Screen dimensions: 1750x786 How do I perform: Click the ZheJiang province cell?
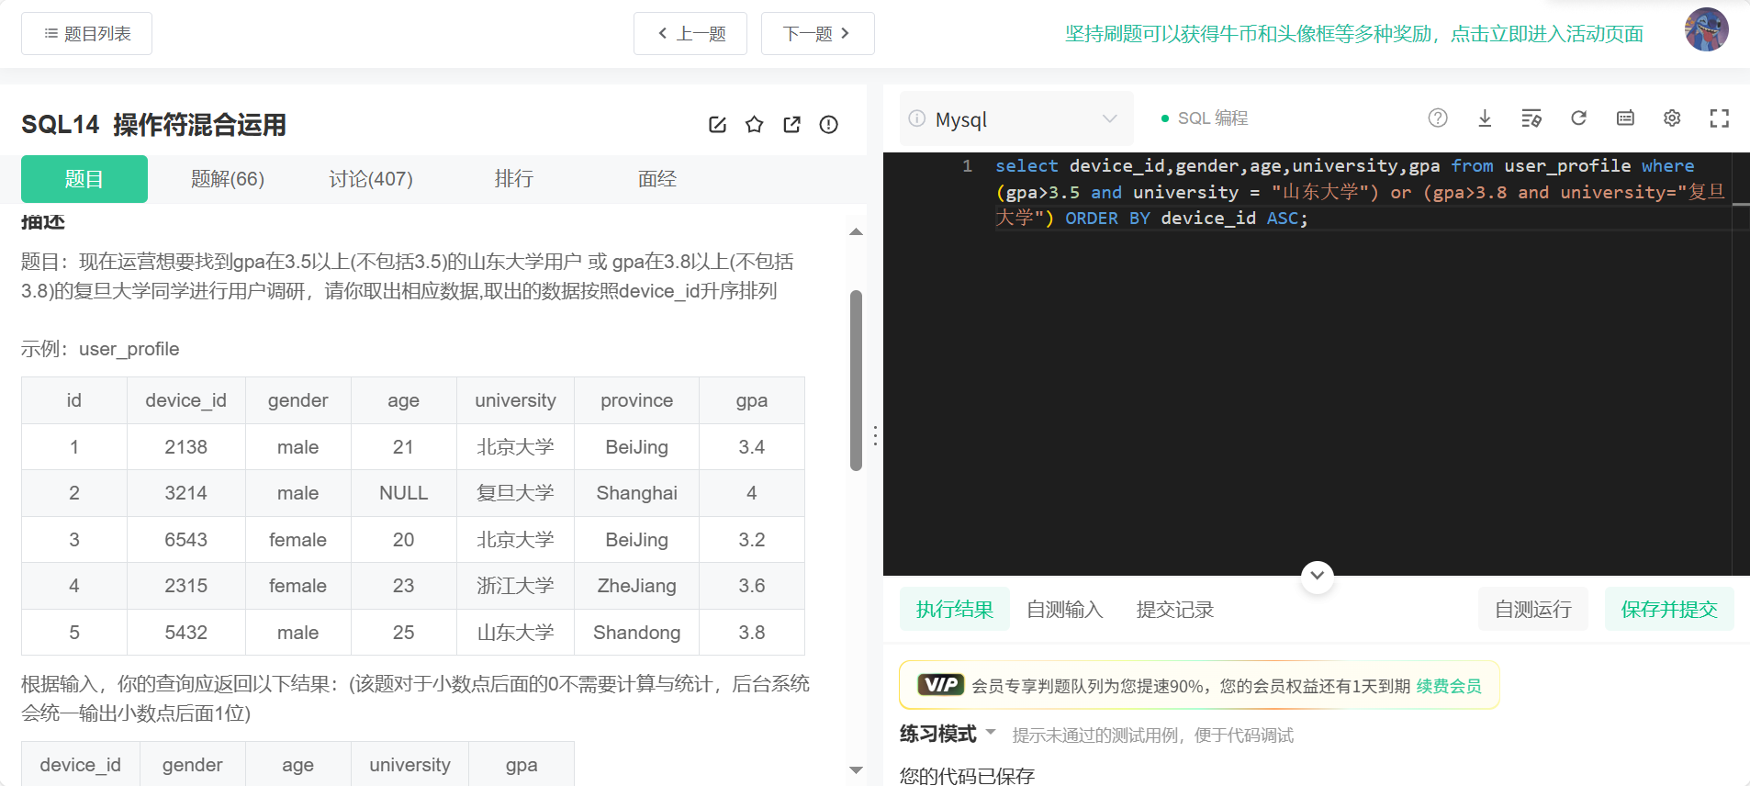click(636, 586)
